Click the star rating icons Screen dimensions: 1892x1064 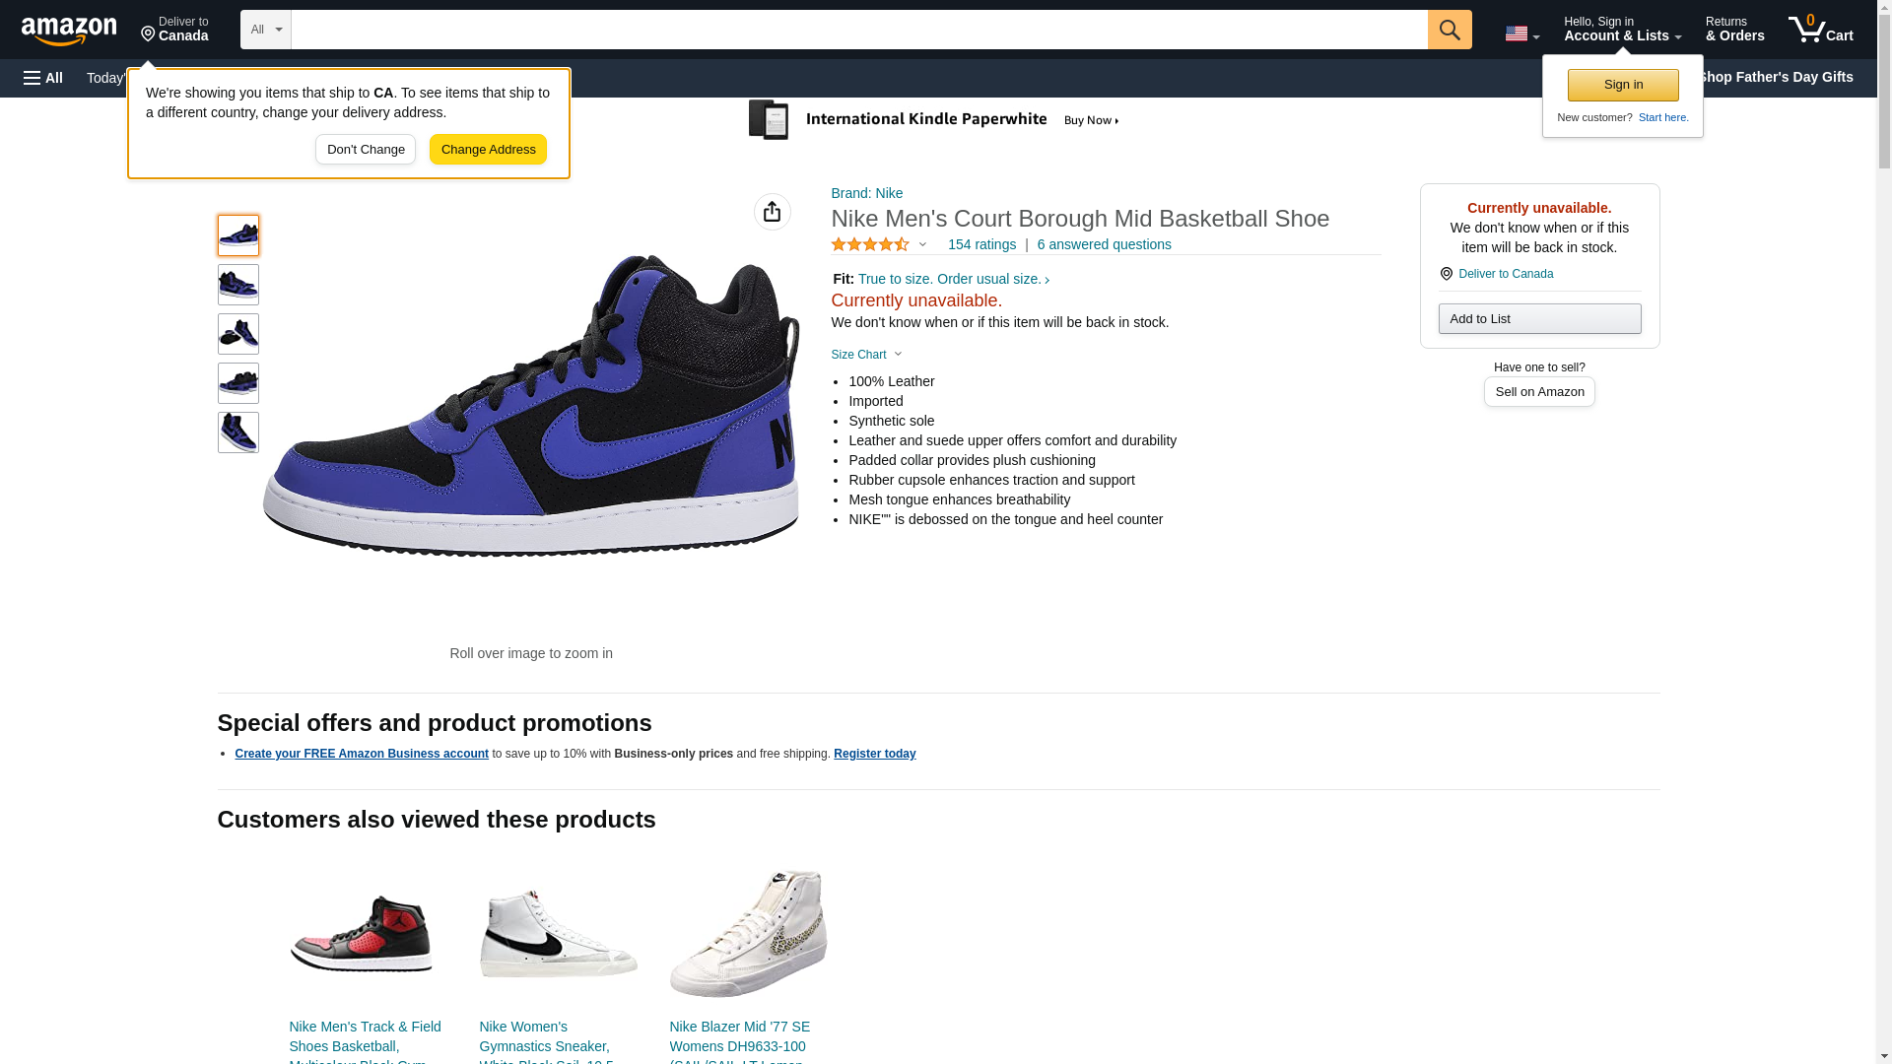tap(870, 244)
